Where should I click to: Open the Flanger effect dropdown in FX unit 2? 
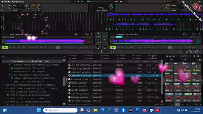click(x=177, y=6)
